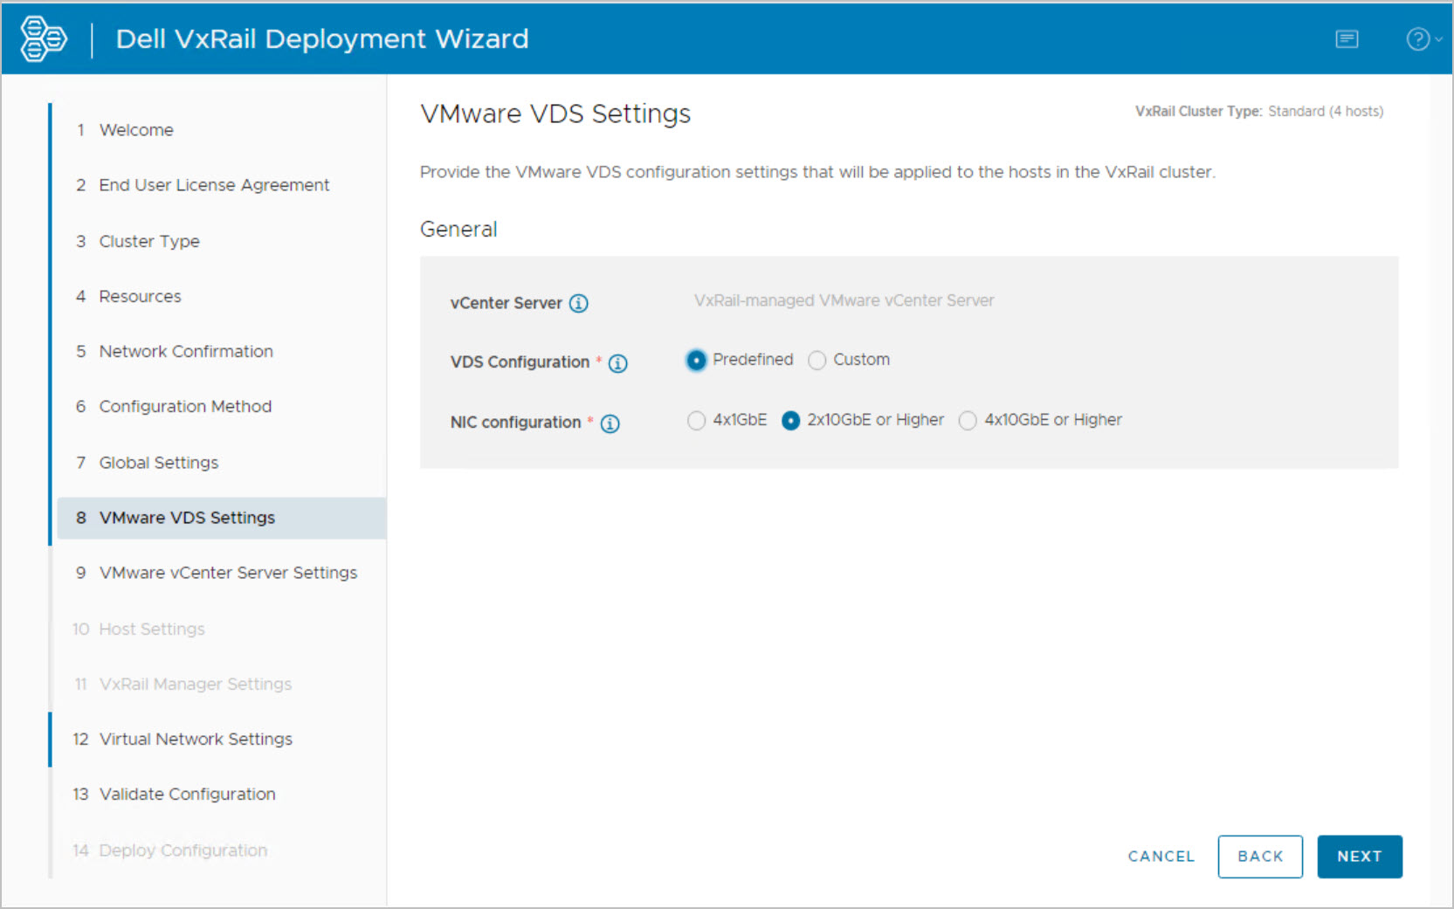Open Cluster Type step in sidebar
The height and width of the screenshot is (909, 1454).
pos(149,241)
